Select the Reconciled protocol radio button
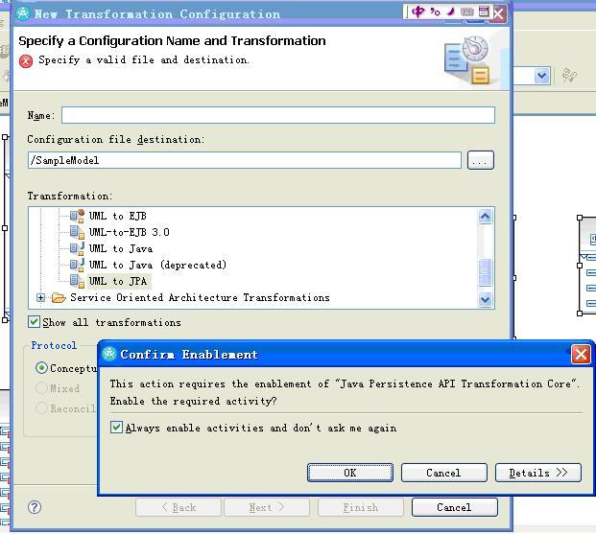This screenshot has width=596, height=534. [41, 408]
